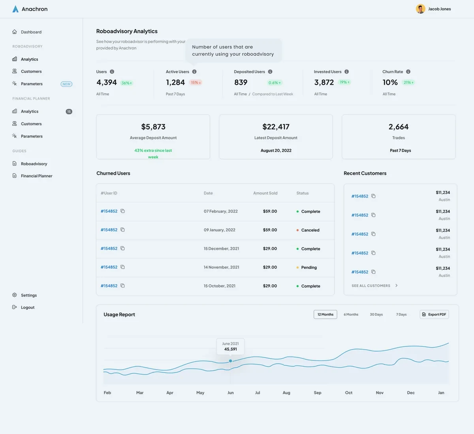Click See All Customers link
This screenshot has width=474, height=434.
point(371,286)
